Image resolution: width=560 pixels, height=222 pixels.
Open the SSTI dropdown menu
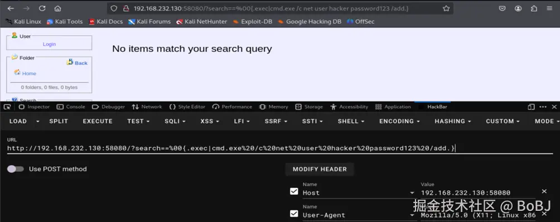312,122
